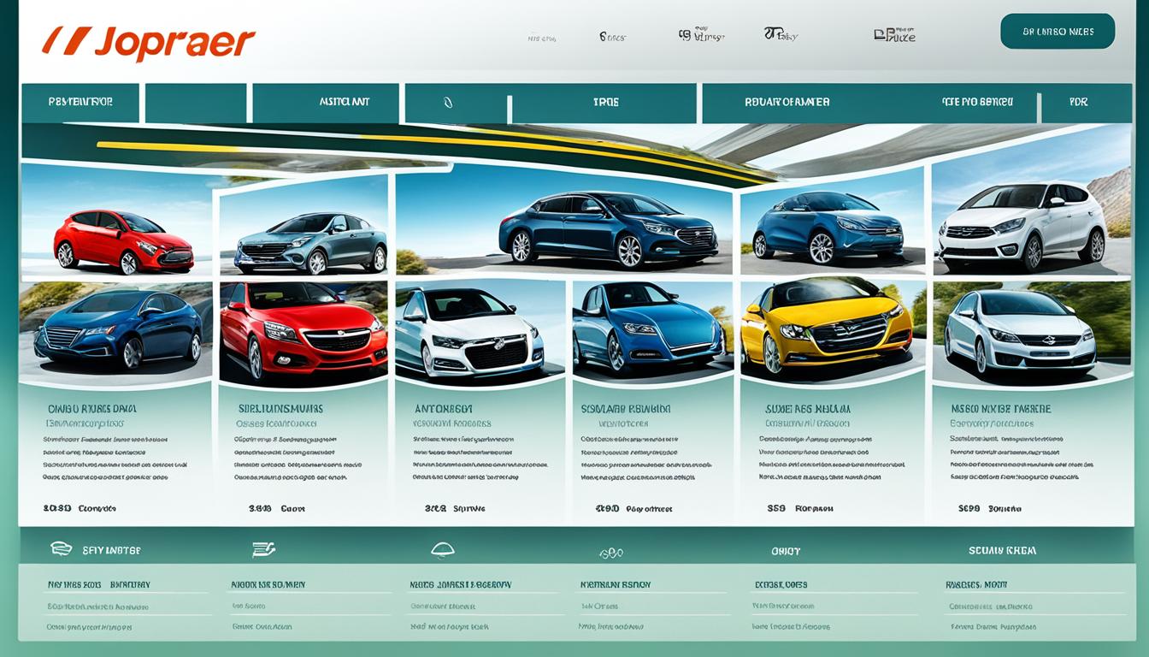Click the $599 price on the last card
Screen dimensions: 1149x657
point(969,508)
